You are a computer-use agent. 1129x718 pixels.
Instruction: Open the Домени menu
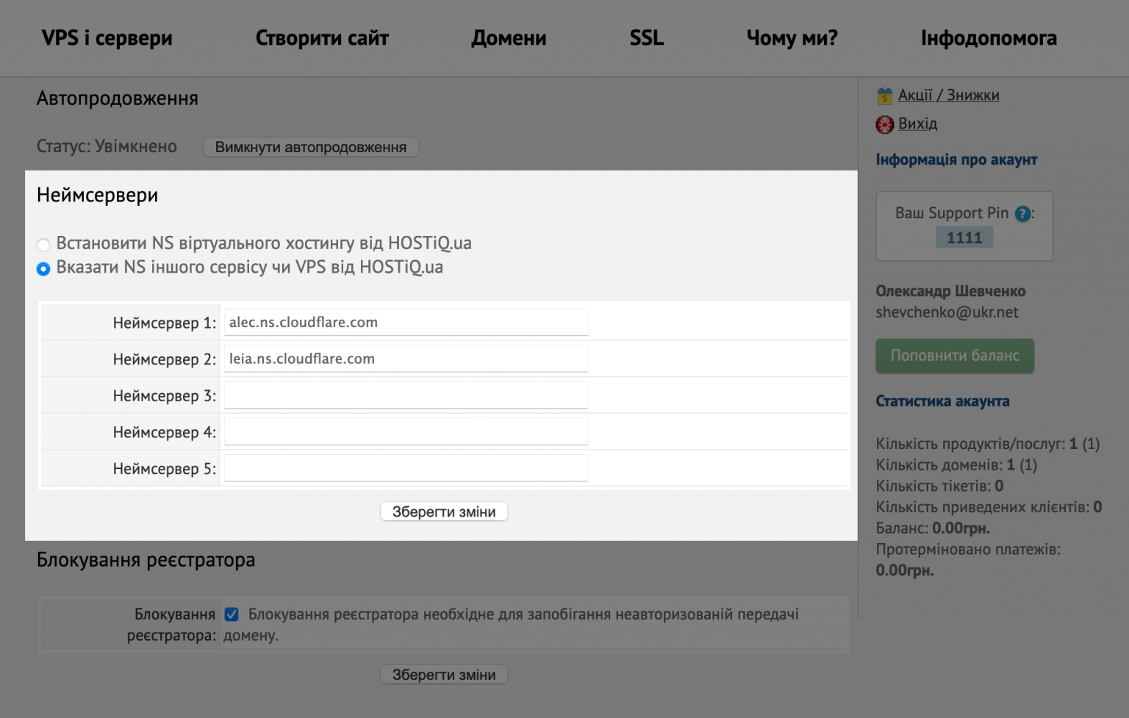pyautogui.click(x=509, y=38)
